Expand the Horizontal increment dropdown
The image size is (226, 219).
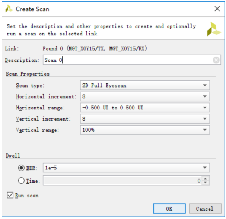point(204,96)
